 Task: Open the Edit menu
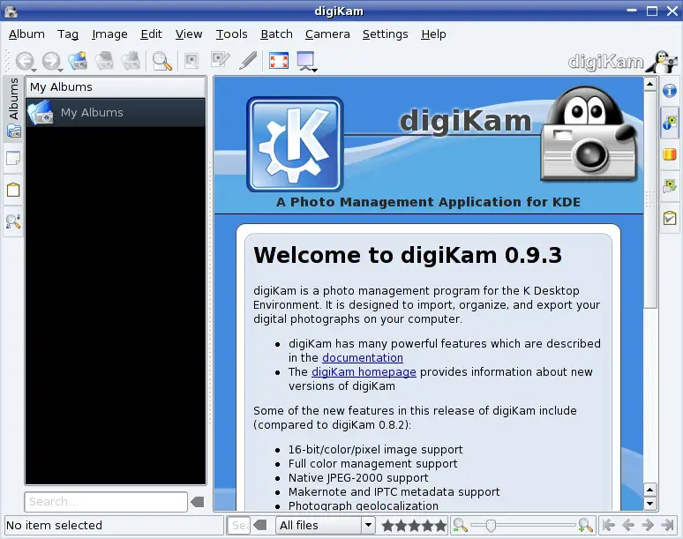151,34
